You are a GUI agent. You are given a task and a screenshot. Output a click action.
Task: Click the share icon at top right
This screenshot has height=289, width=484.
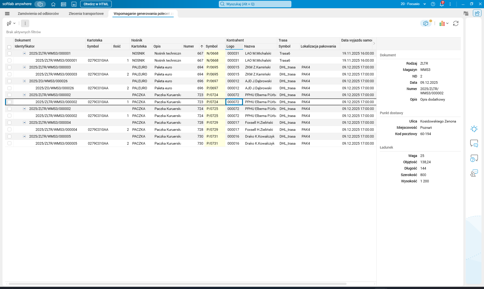click(477, 13)
